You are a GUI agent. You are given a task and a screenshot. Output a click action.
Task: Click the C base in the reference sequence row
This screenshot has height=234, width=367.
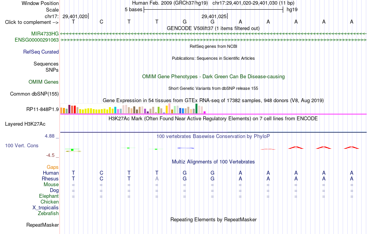point(101,22)
